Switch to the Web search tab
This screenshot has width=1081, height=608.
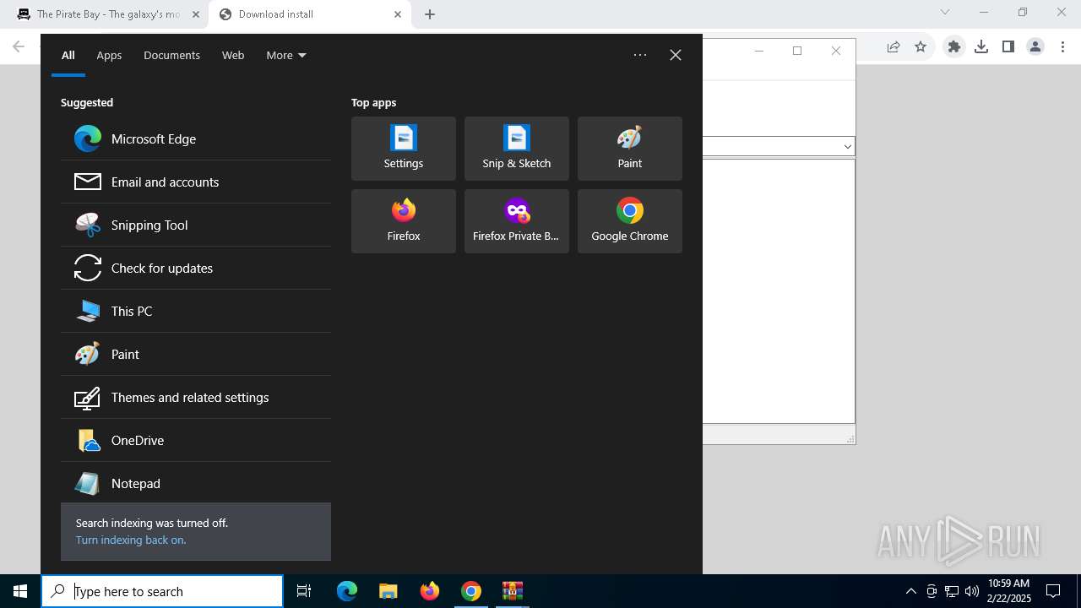point(233,55)
